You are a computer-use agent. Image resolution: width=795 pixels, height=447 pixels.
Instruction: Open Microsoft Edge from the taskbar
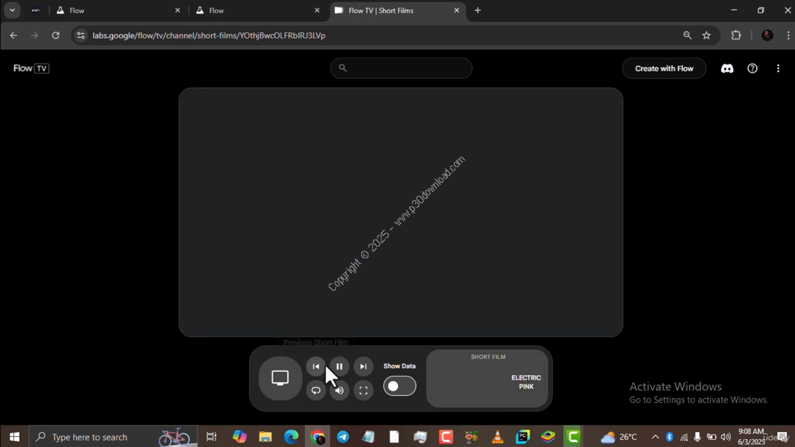click(x=291, y=437)
